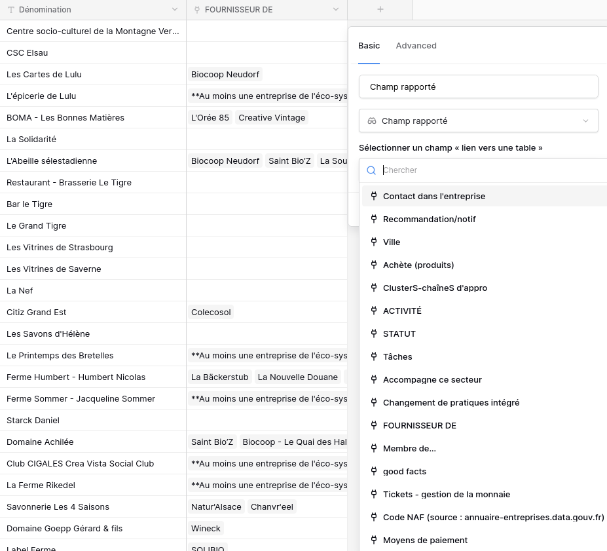Click the lookup icon in field type selector

click(x=372, y=121)
